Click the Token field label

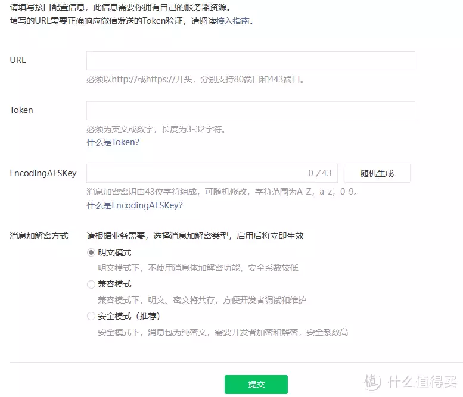click(21, 110)
